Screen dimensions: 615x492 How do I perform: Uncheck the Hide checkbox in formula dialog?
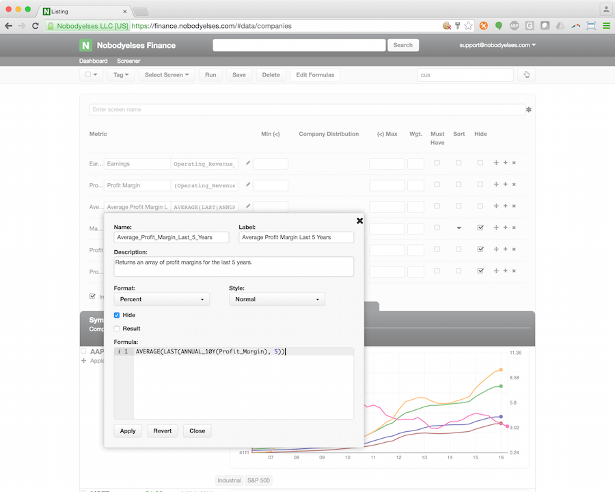tap(117, 315)
